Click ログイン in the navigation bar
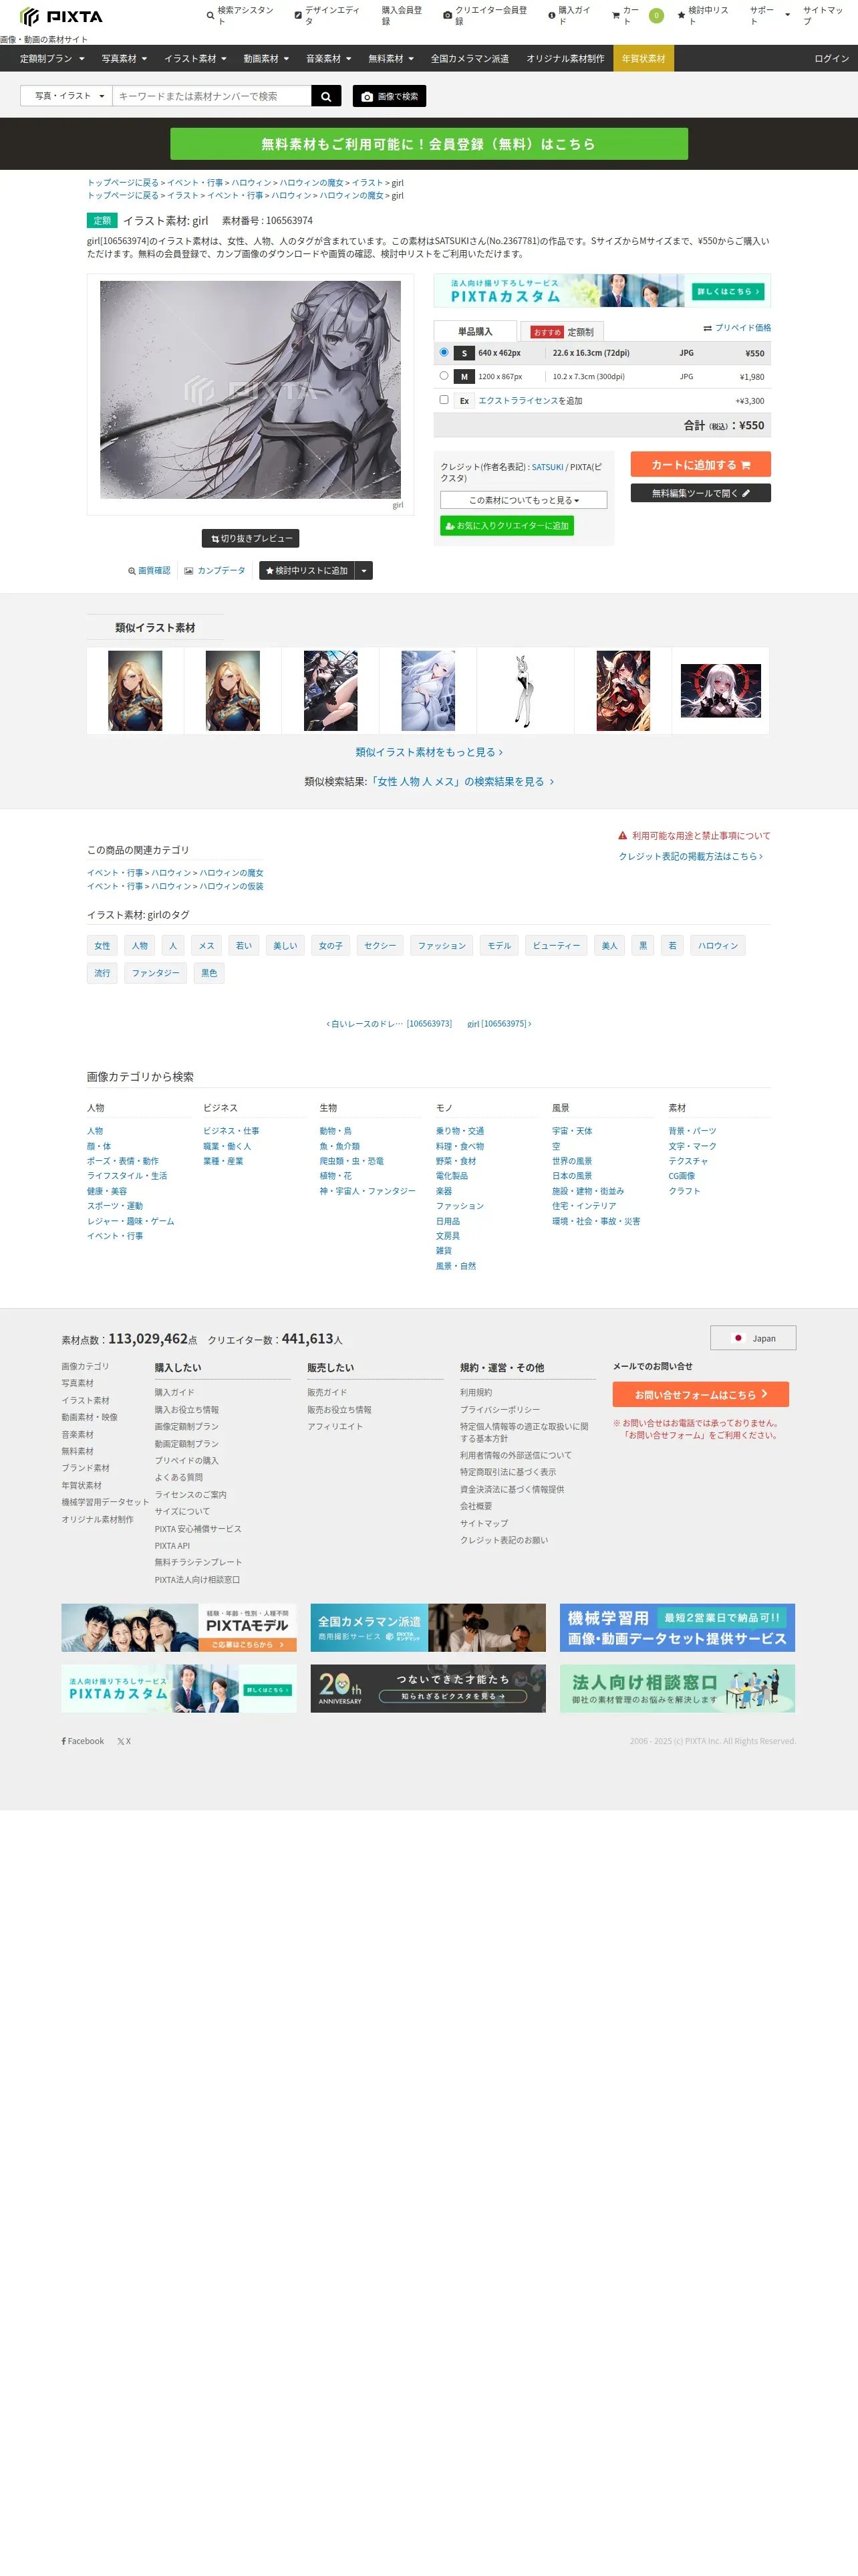The height and width of the screenshot is (2576, 858). click(831, 59)
